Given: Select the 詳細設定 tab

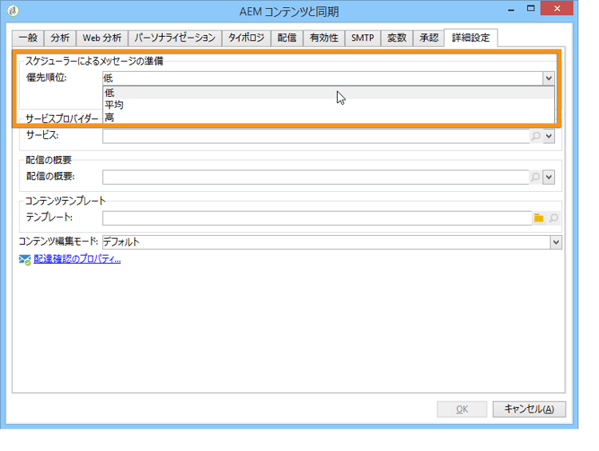Looking at the screenshot, I should (470, 38).
